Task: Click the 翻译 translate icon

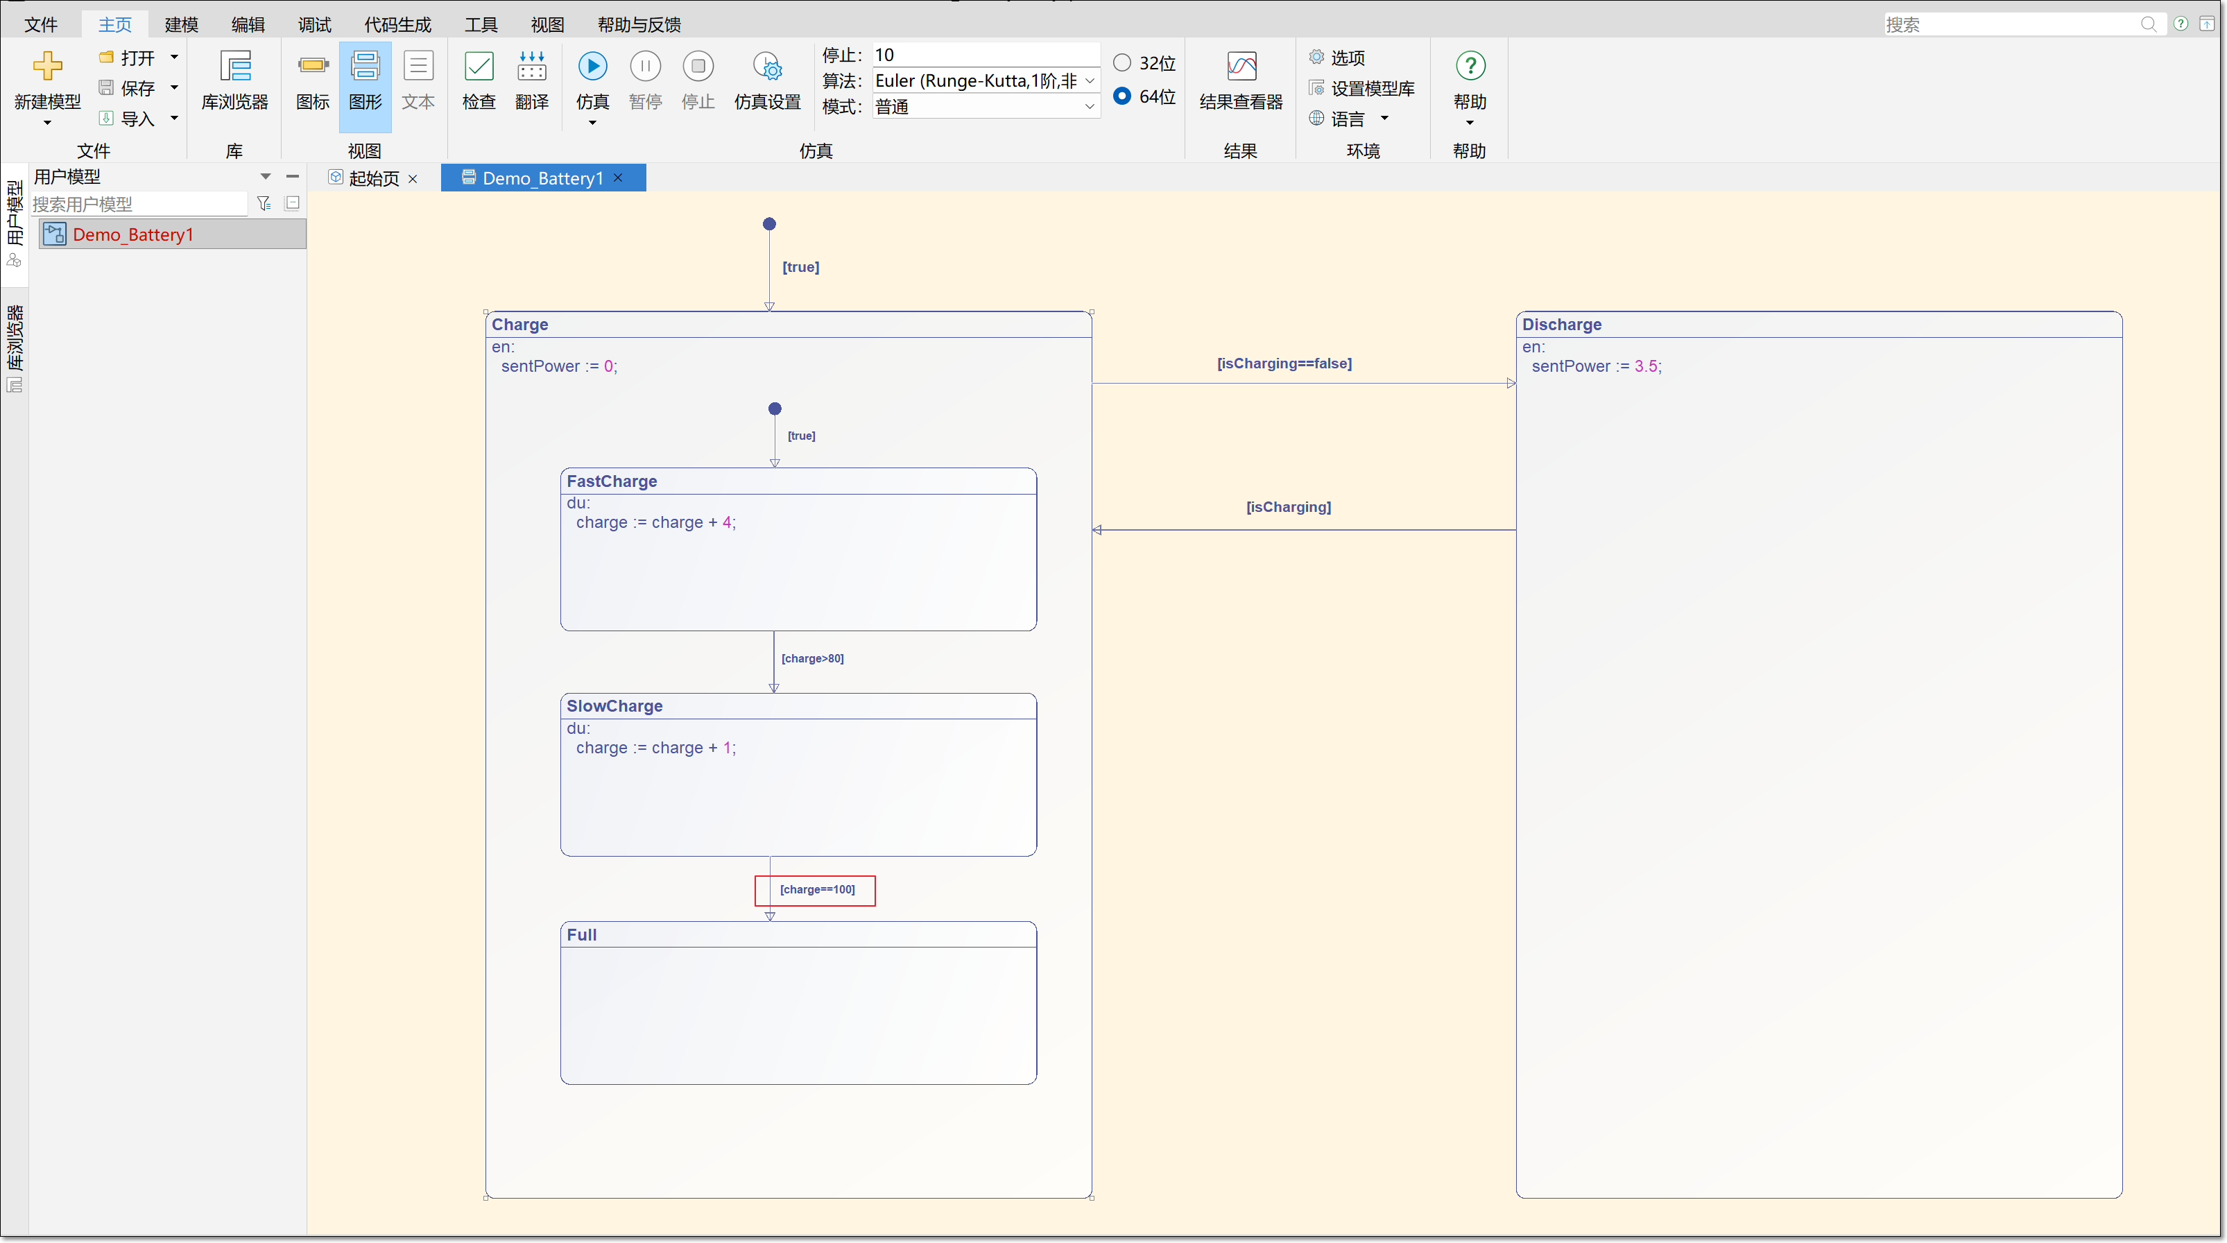Action: coord(532,67)
